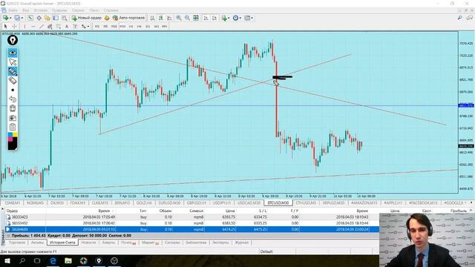The width and height of the screenshot is (475, 267).
Task: Tile chart windows icon
Action: click(196, 18)
